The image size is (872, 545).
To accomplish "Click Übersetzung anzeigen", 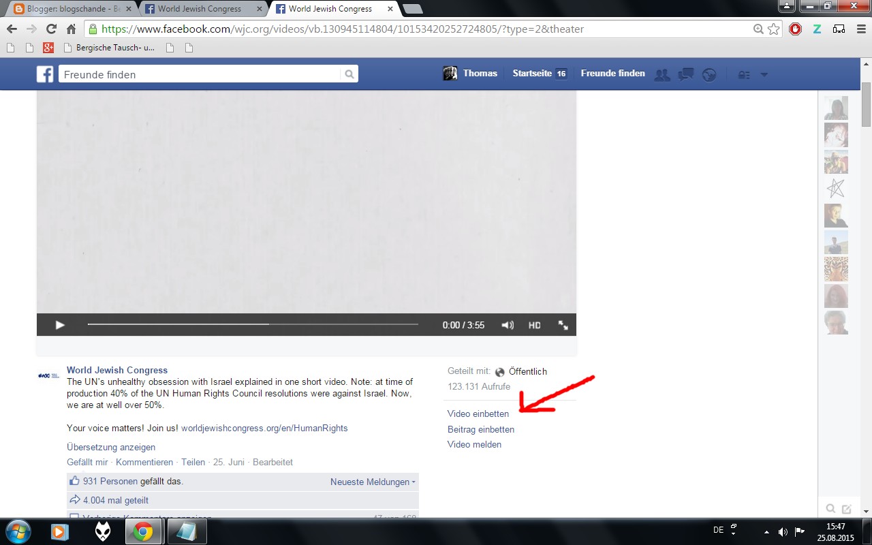I will [111, 448].
